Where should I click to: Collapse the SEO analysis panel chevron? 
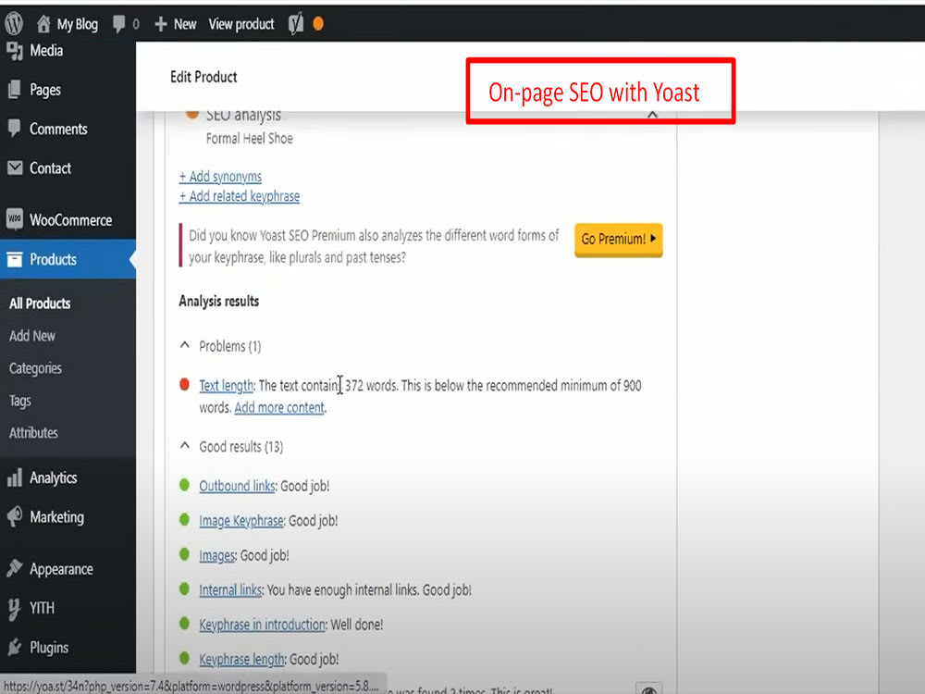click(x=652, y=115)
